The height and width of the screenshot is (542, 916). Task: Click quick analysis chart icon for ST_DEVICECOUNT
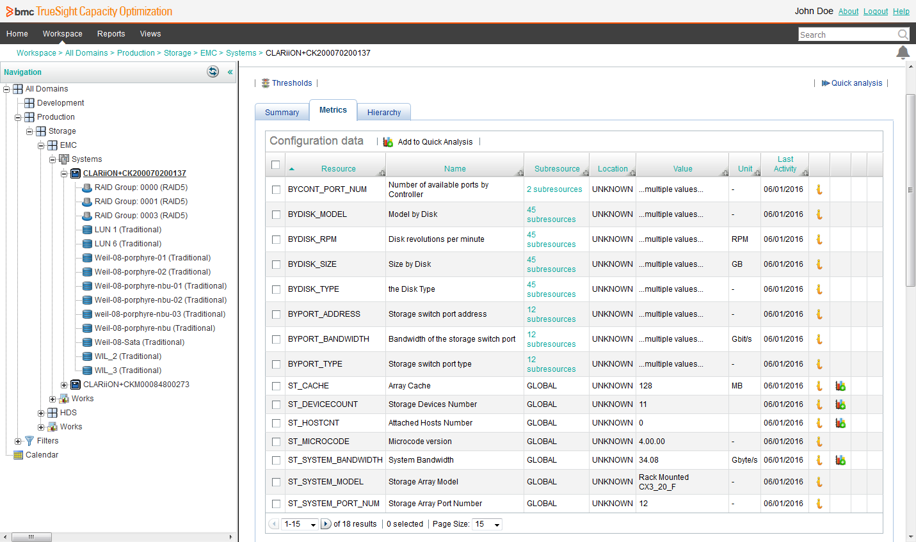pos(840,404)
